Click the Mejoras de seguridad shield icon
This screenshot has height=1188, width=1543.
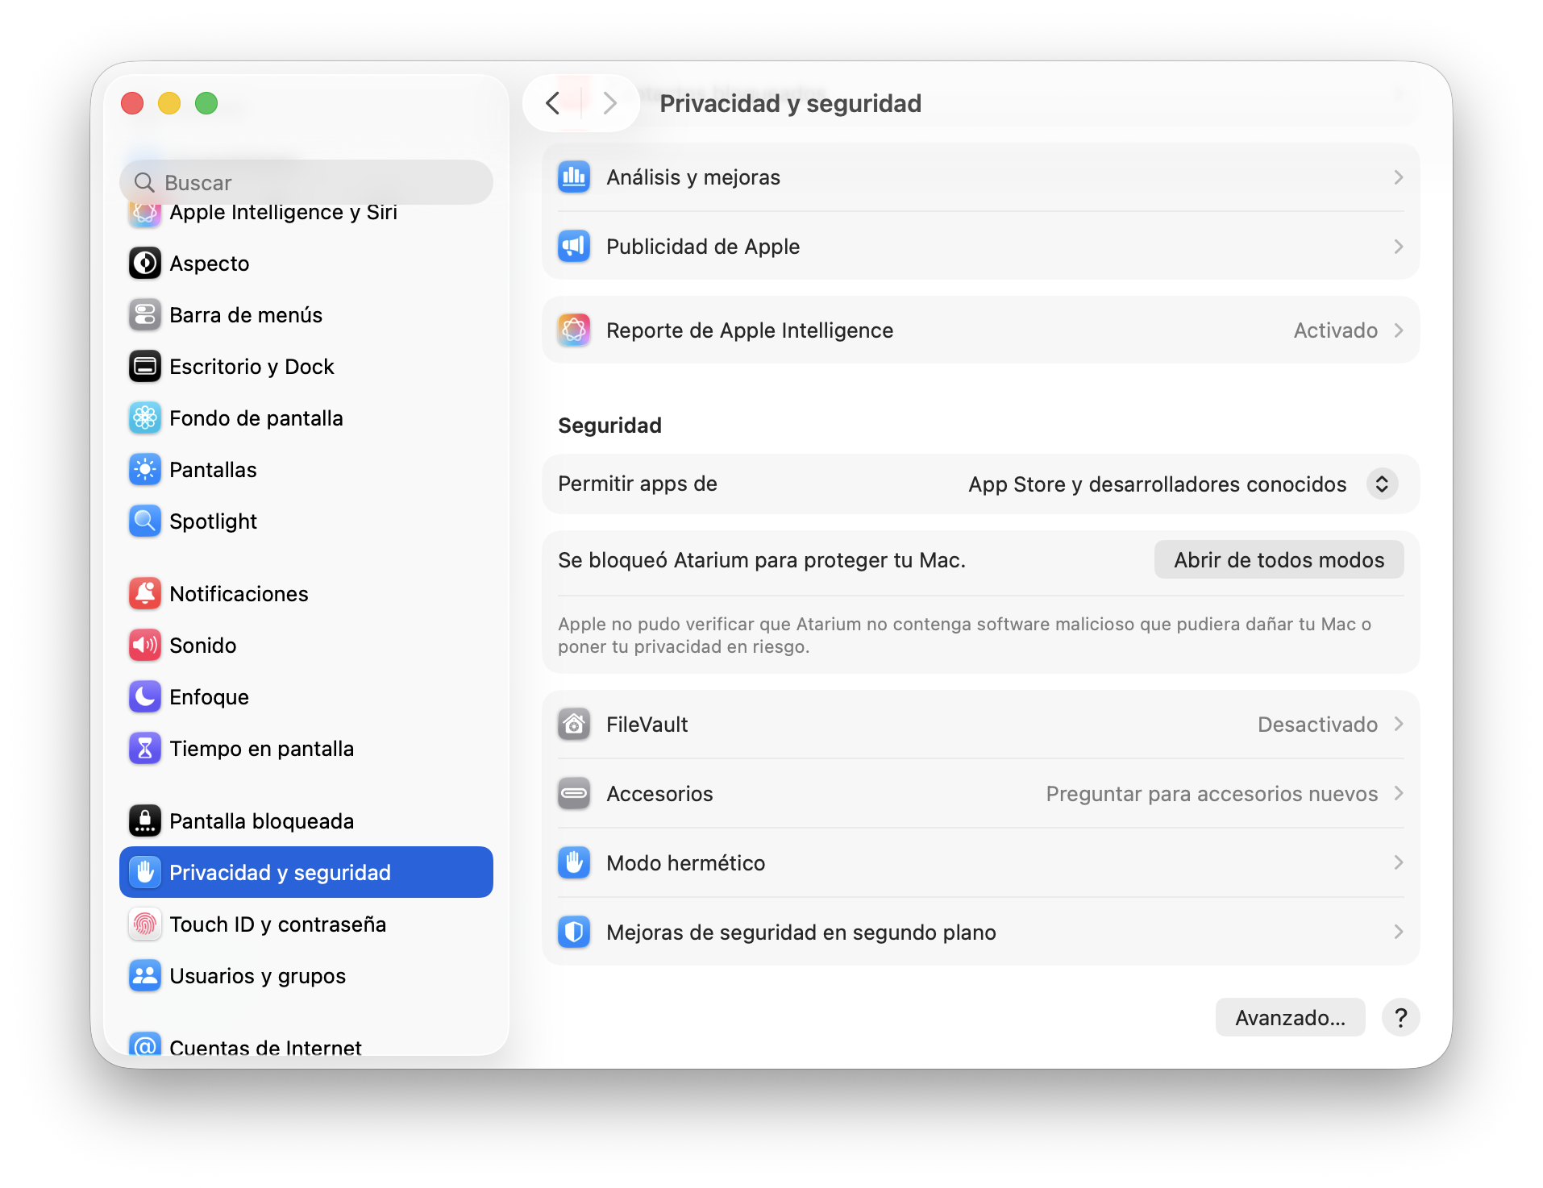point(574,933)
